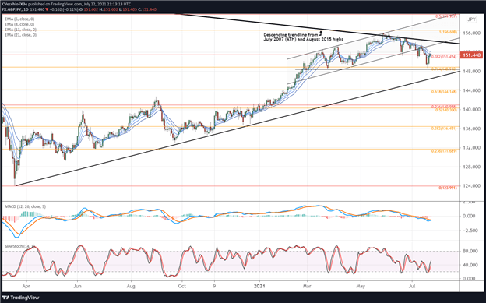Click the 0.236(131.689) Fibonacci label
Screen dimensions: 486x303
[444, 151]
